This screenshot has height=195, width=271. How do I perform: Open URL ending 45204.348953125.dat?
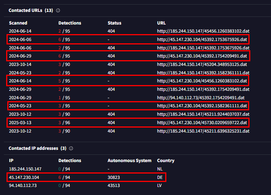click(x=202, y=64)
